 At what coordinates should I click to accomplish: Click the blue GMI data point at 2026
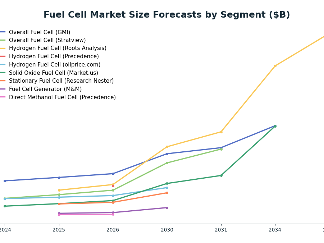click(113, 174)
